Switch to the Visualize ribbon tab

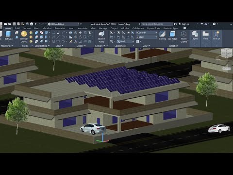[47, 28]
